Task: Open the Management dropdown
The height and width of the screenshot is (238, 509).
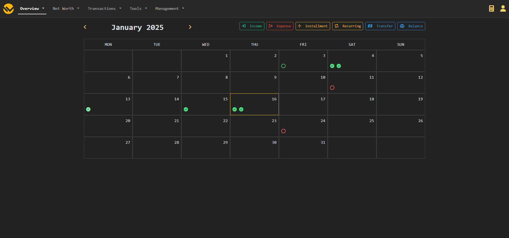Action: coord(170,8)
